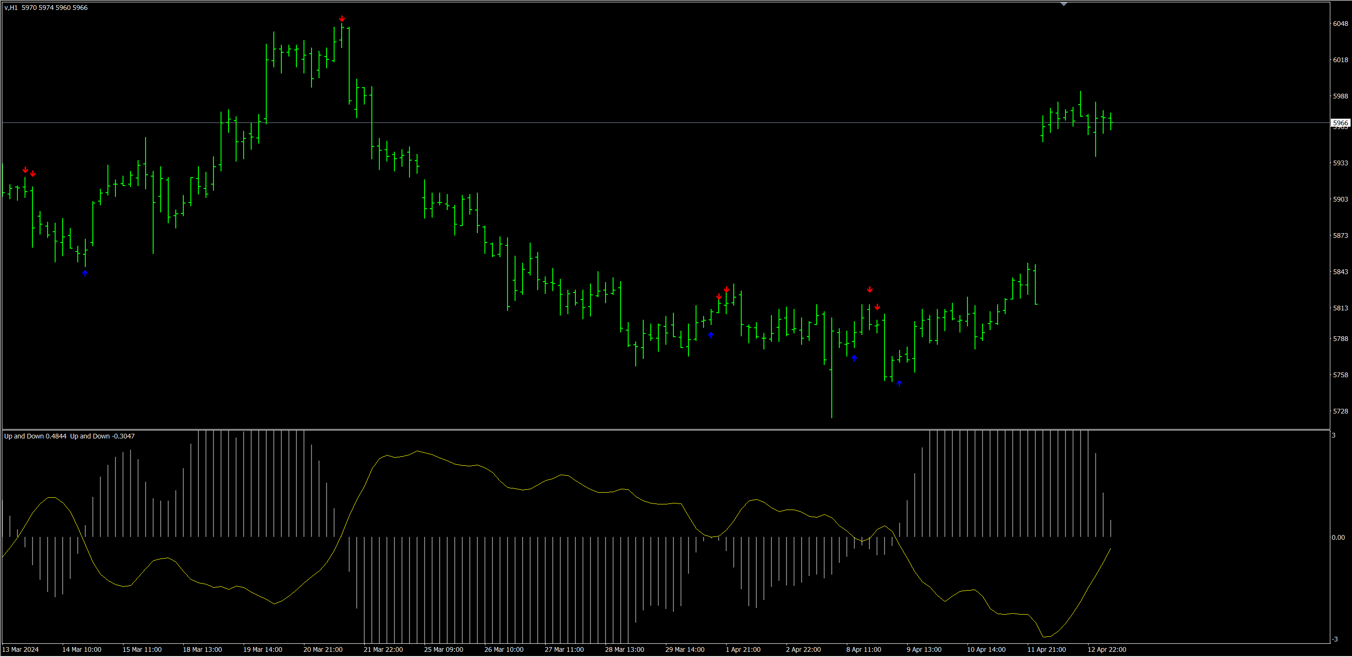Click the 21 Mar 22:00 time label
The width and height of the screenshot is (1352, 657).
383,649
